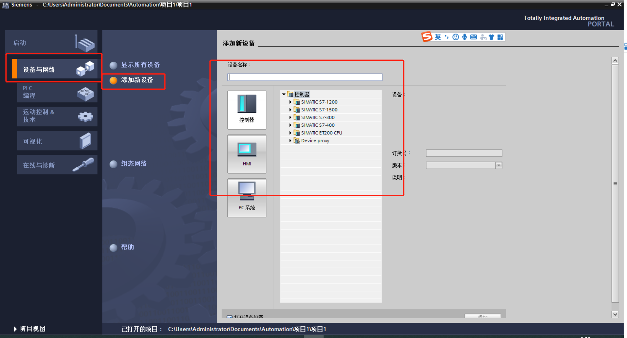This screenshot has height=338, width=627.
Task: Choose the HMI device type button
Action: click(x=247, y=154)
